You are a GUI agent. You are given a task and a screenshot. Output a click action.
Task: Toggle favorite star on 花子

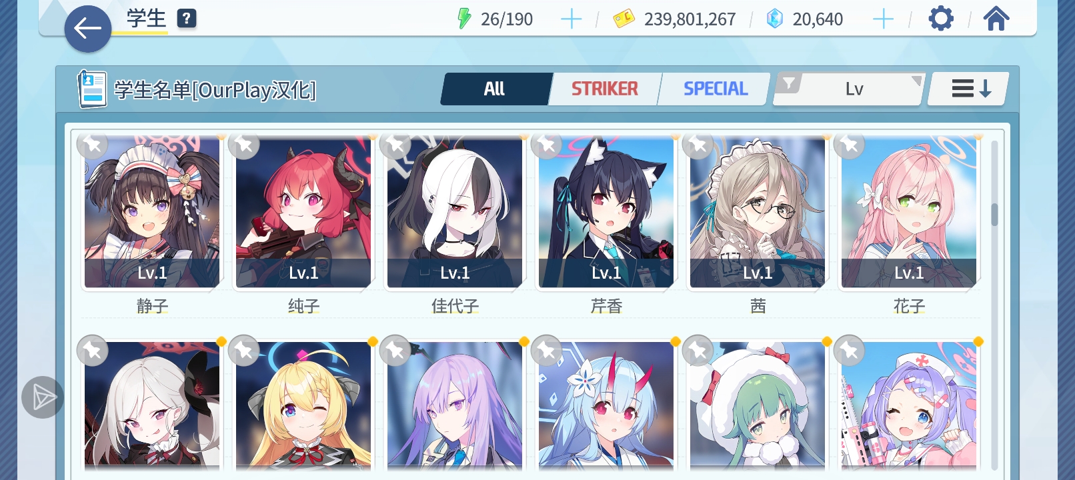tap(850, 144)
